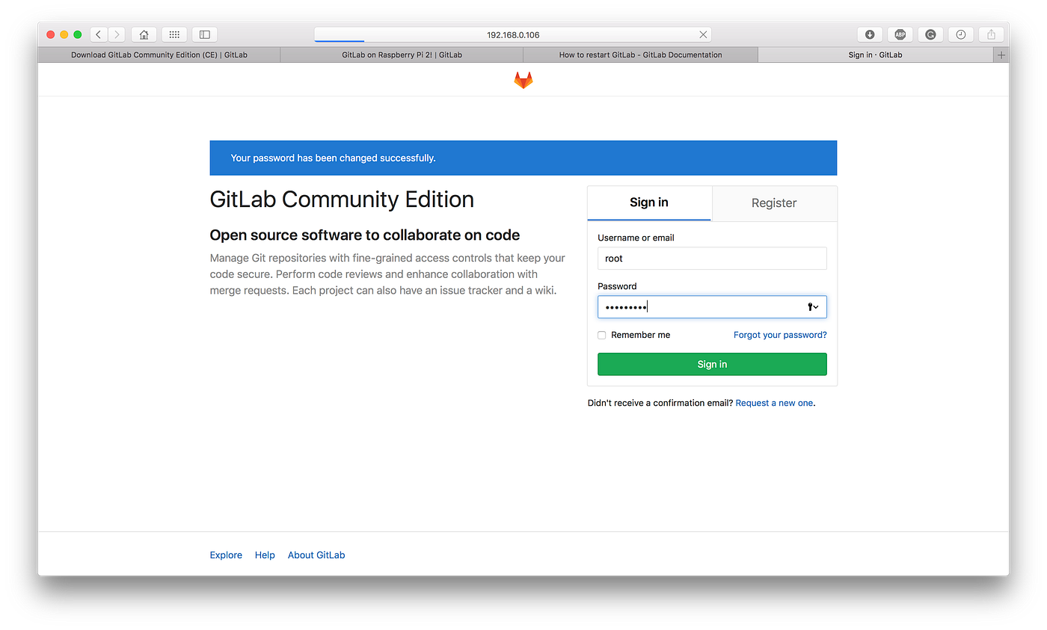Screen dimensions: 1047x630
Task: Open the Forgot your password? link
Action: coord(780,335)
